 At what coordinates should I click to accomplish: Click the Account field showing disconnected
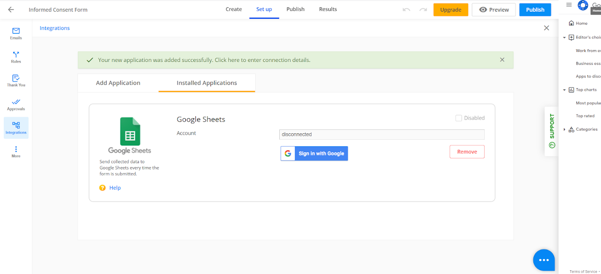pos(382,134)
